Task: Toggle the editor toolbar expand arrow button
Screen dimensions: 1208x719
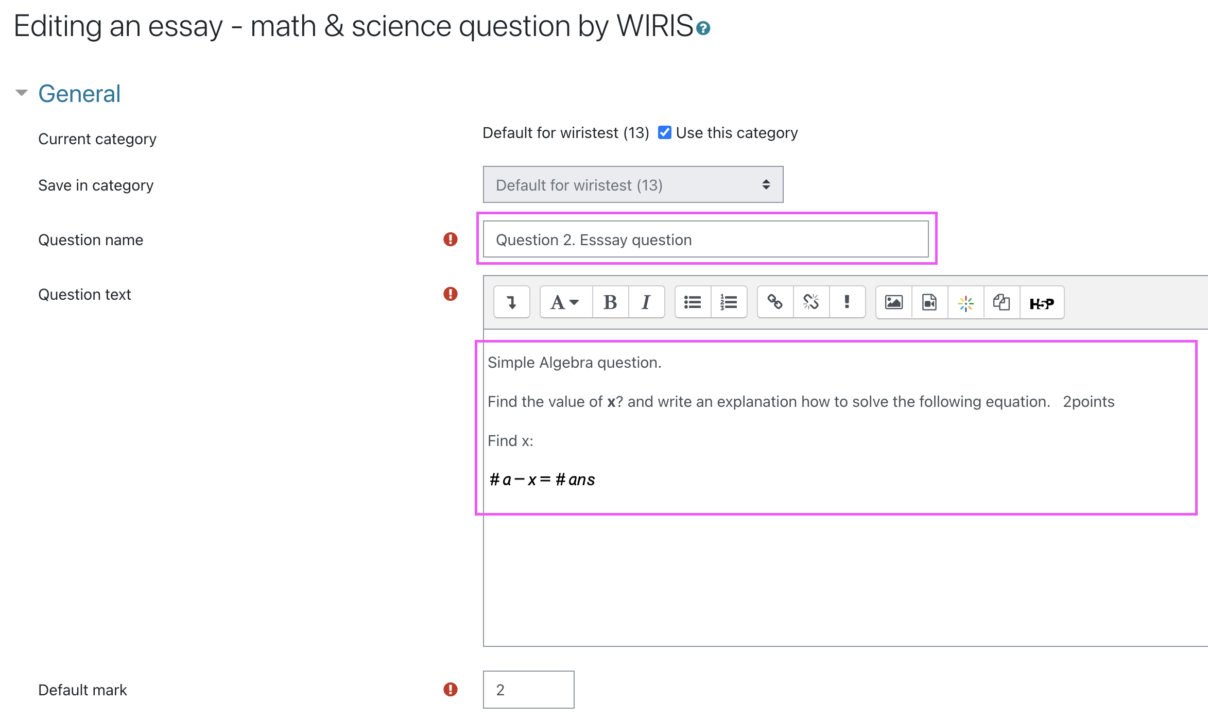Action: click(511, 302)
